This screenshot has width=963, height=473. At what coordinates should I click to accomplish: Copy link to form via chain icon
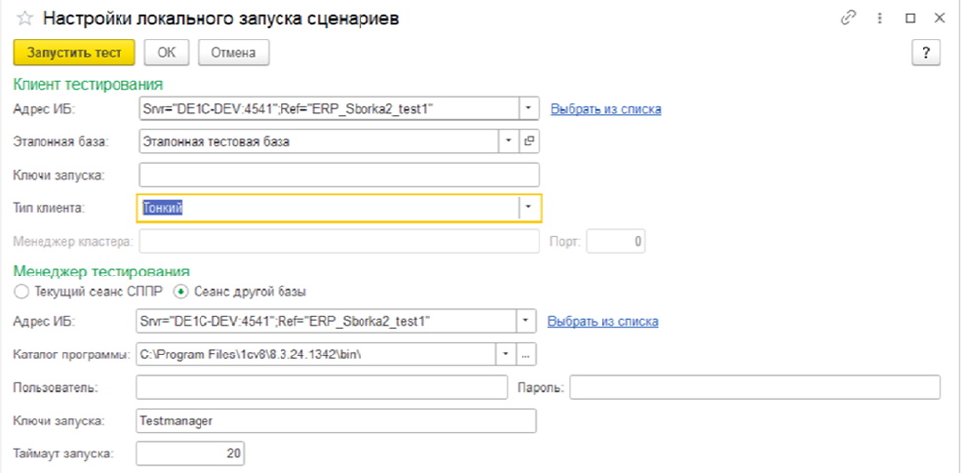(844, 19)
